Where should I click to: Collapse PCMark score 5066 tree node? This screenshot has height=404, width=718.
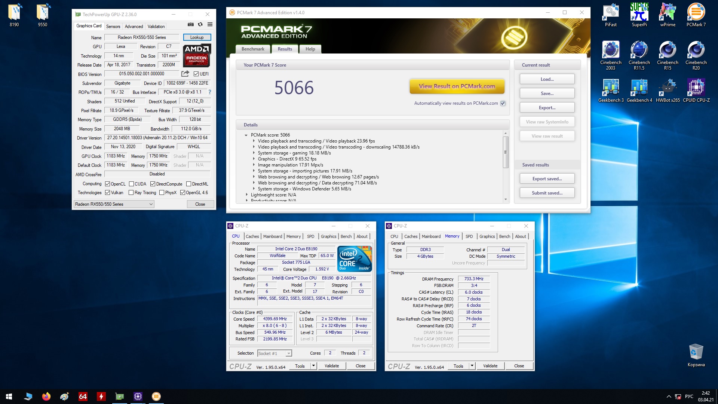(x=246, y=135)
